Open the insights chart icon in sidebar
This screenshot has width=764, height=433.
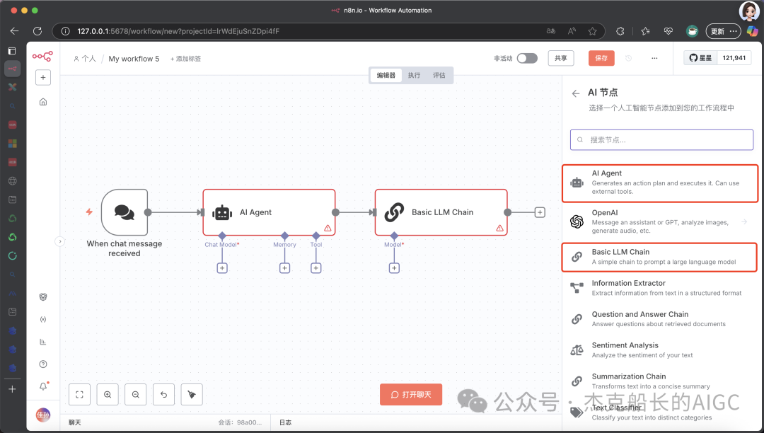tap(43, 342)
